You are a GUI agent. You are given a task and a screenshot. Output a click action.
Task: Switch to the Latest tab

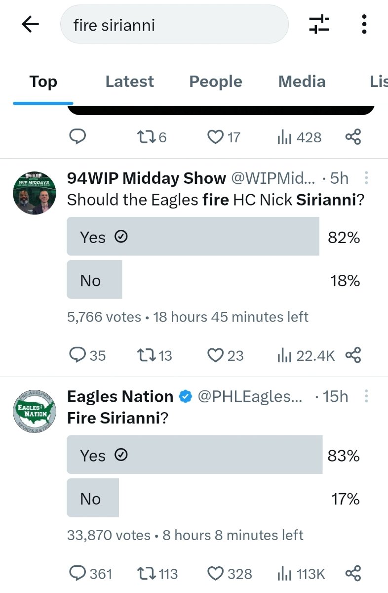pyautogui.click(x=129, y=82)
